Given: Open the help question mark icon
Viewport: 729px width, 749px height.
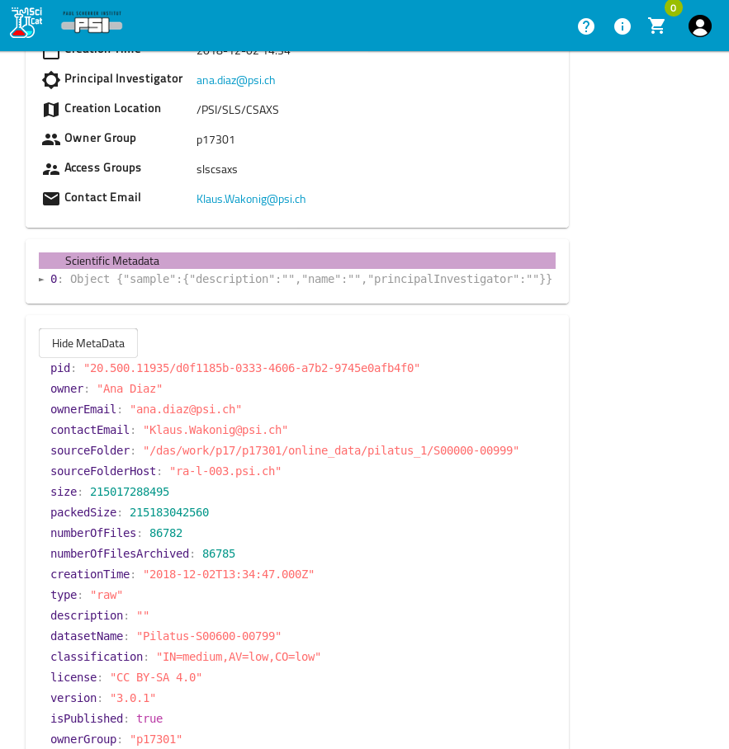Looking at the screenshot, I should click(586, 26).
